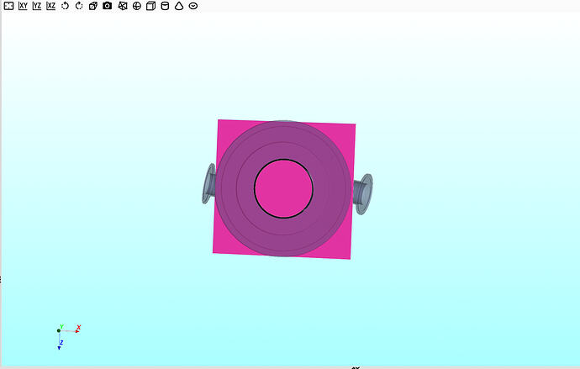Switch to the YZ plane view
Image resolution: width=580 pixels, height=369 pixels.
(36, 6)
